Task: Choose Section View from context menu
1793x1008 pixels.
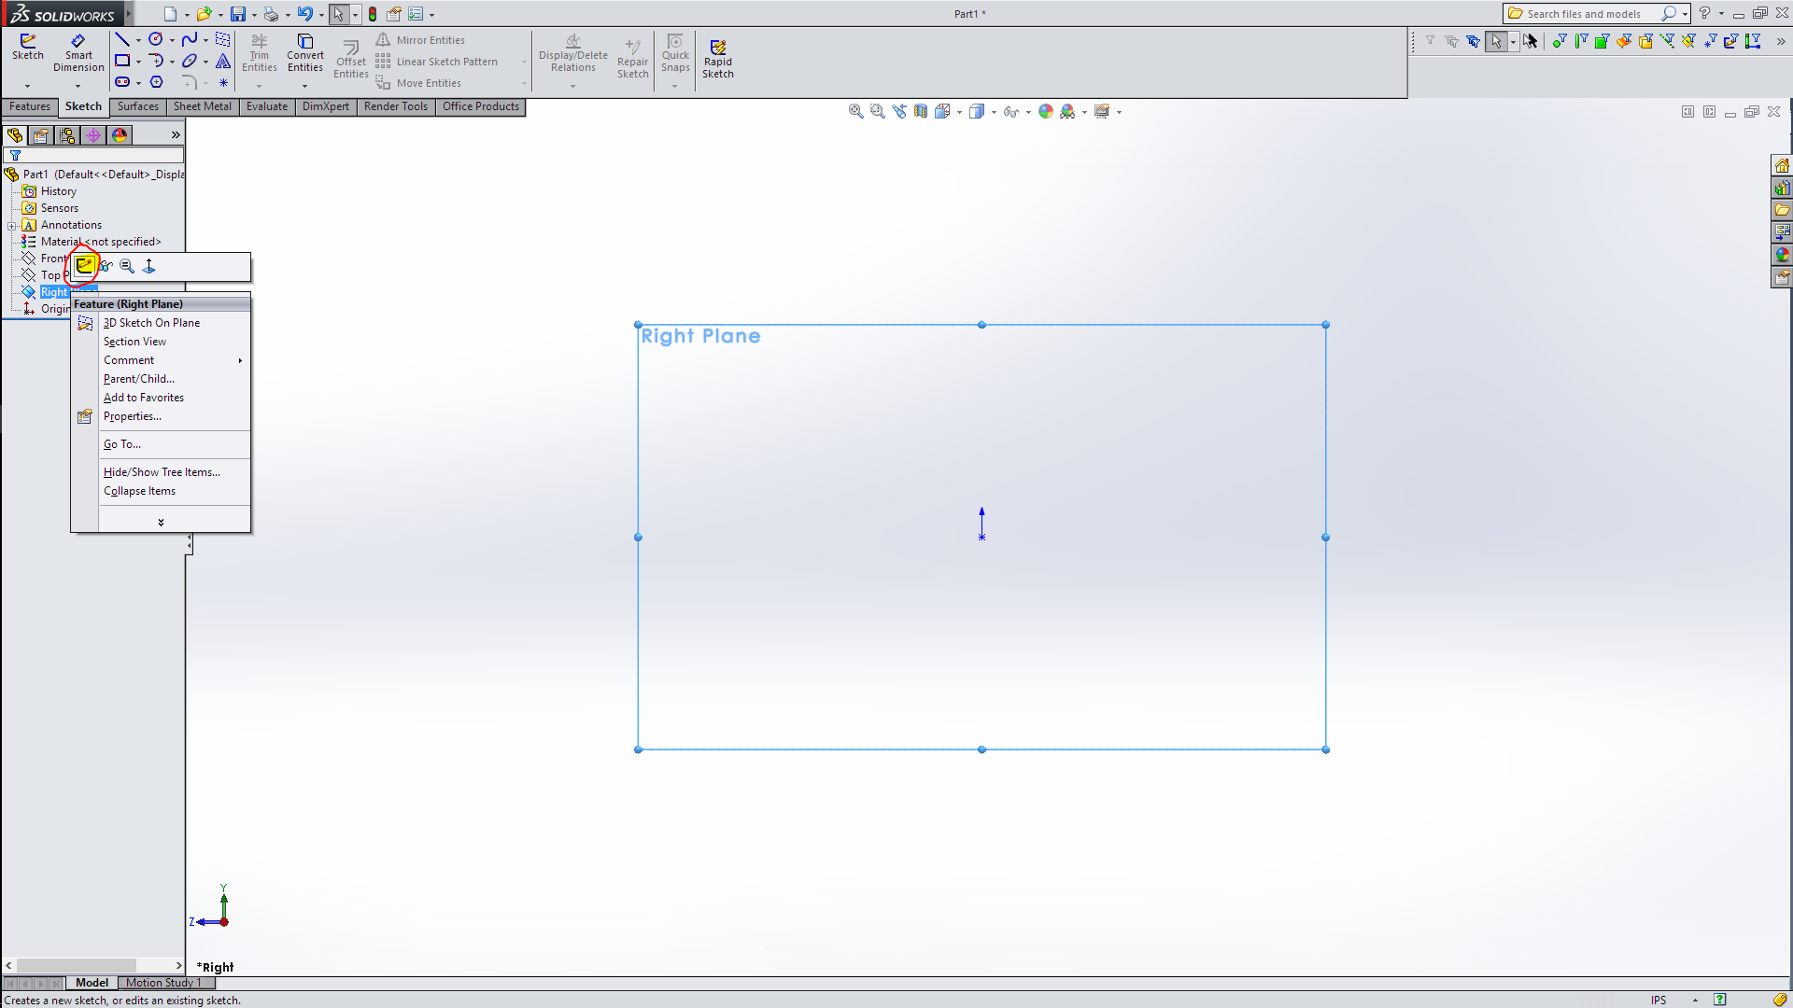Action: [x=134, y=342]
